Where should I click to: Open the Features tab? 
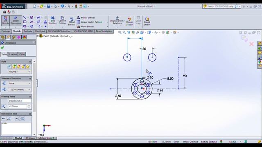[6, 31]
